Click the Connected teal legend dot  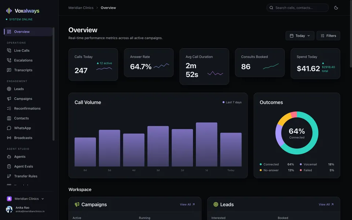click(261, 164)
